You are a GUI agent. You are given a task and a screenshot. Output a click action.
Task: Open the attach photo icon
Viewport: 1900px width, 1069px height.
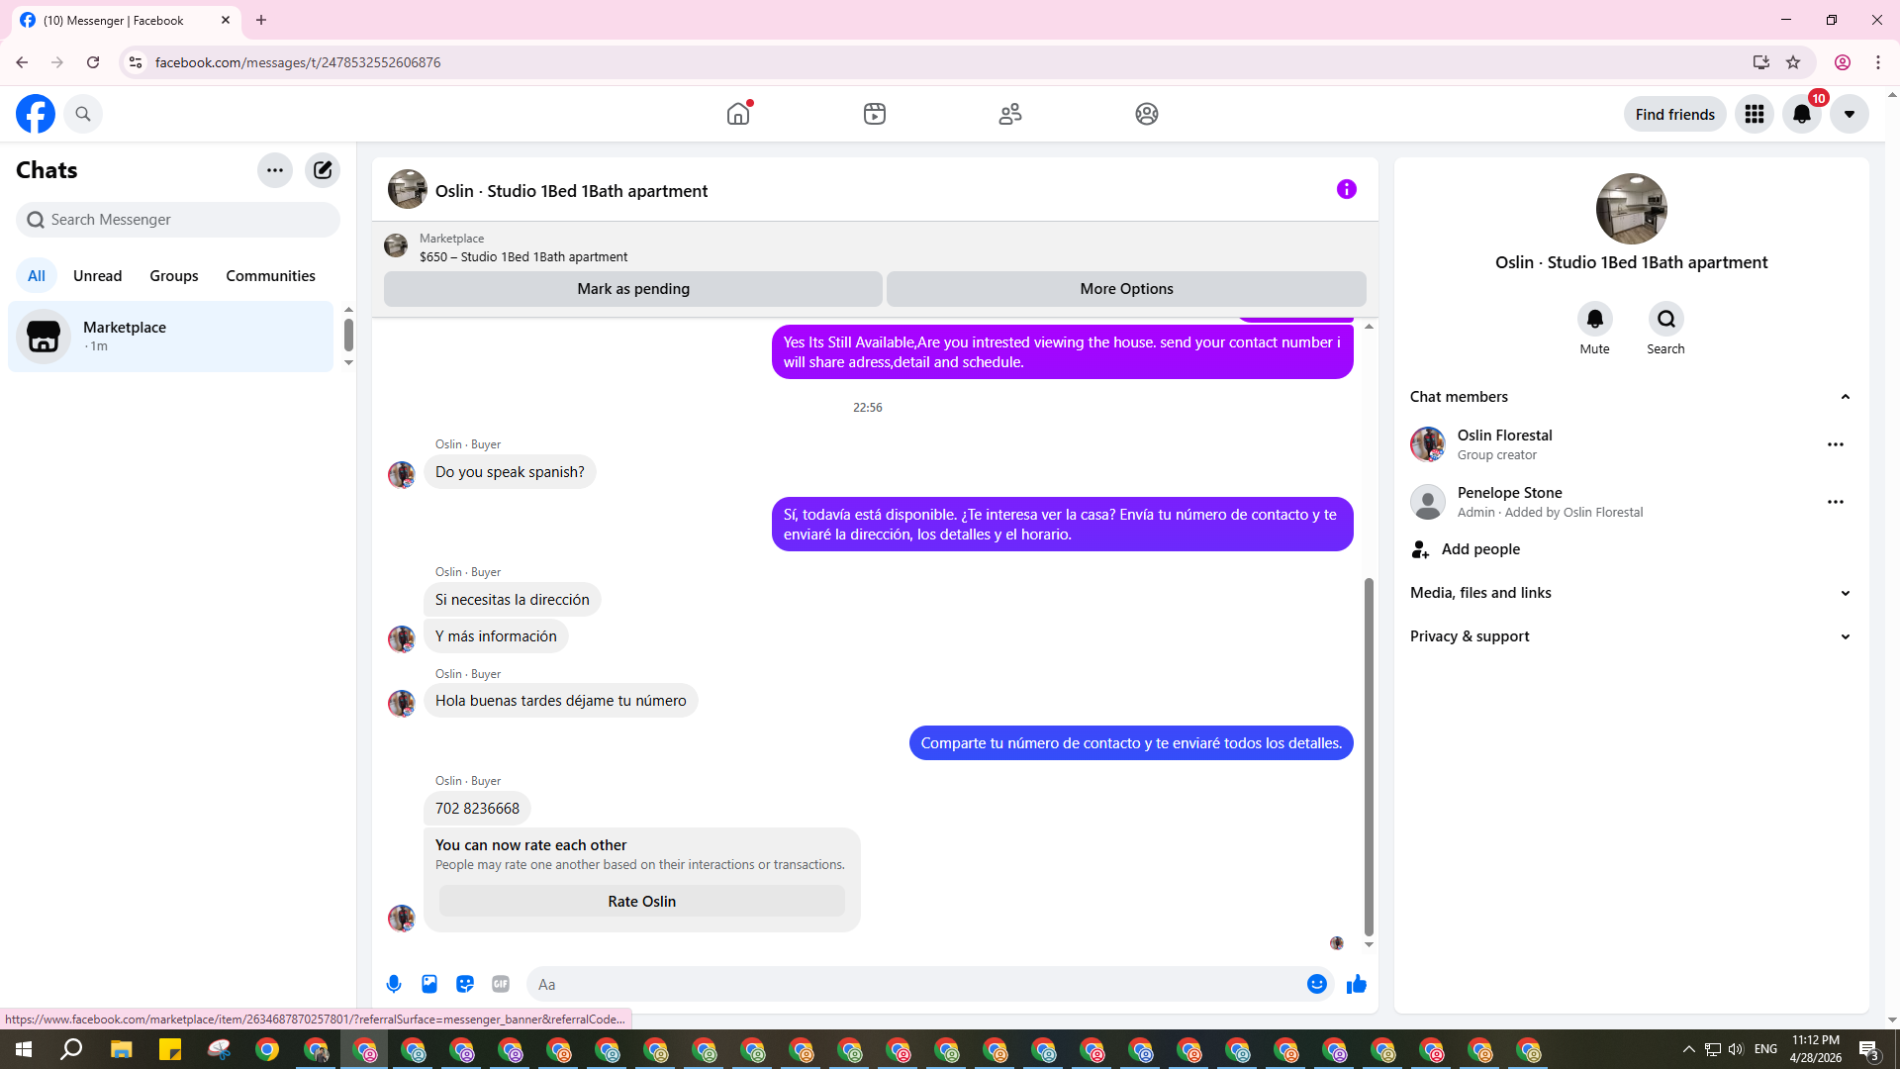pos(429,984)
